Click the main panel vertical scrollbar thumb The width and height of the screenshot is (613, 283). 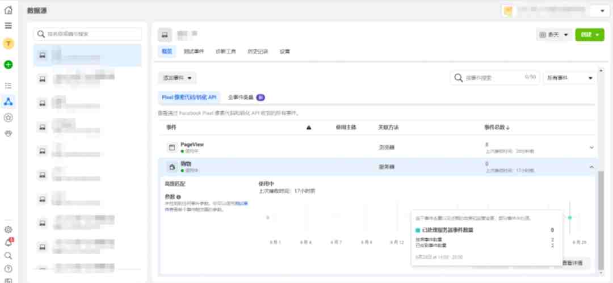pyautogui.click(x=601, y=220)
